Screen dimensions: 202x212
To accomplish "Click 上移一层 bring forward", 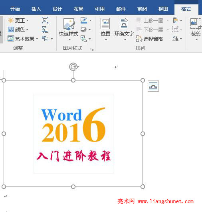I will tap(150, 21).
